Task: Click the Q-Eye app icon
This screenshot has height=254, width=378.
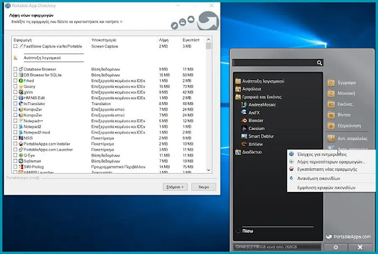Action: coord(21,155)
